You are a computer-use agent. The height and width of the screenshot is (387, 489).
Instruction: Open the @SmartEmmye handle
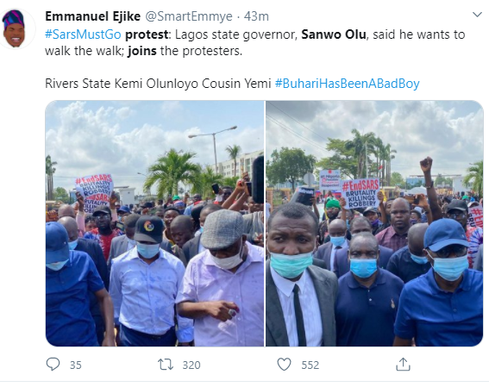[189, 16]
